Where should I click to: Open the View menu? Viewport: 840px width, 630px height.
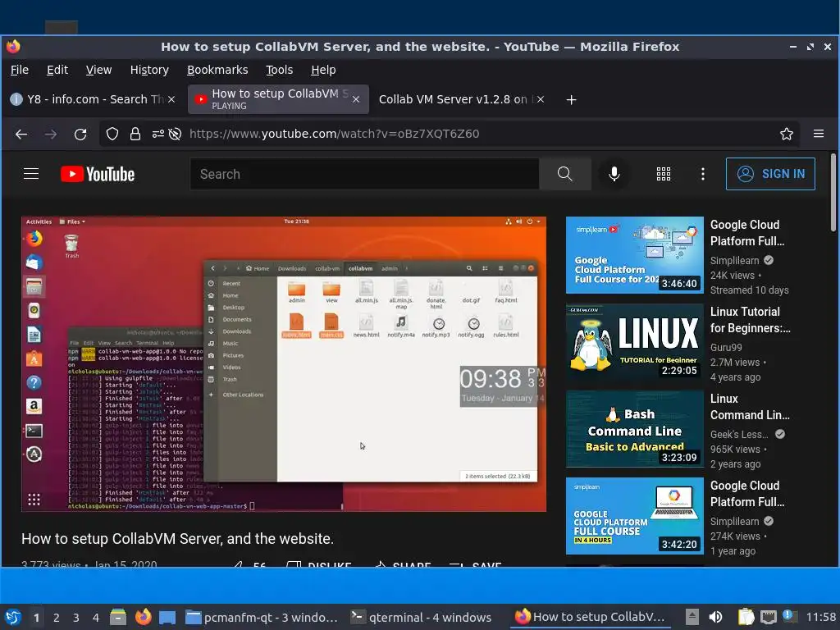coord(98,70)
